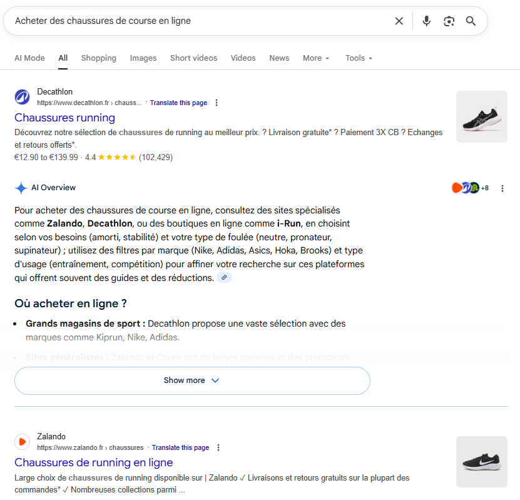Click the magnifying glass to search
Viewport: 520px width, 500px height.
(x=471, y=21)
